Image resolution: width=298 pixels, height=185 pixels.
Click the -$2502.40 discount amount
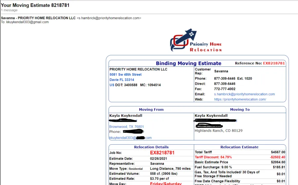coord(277,157)
